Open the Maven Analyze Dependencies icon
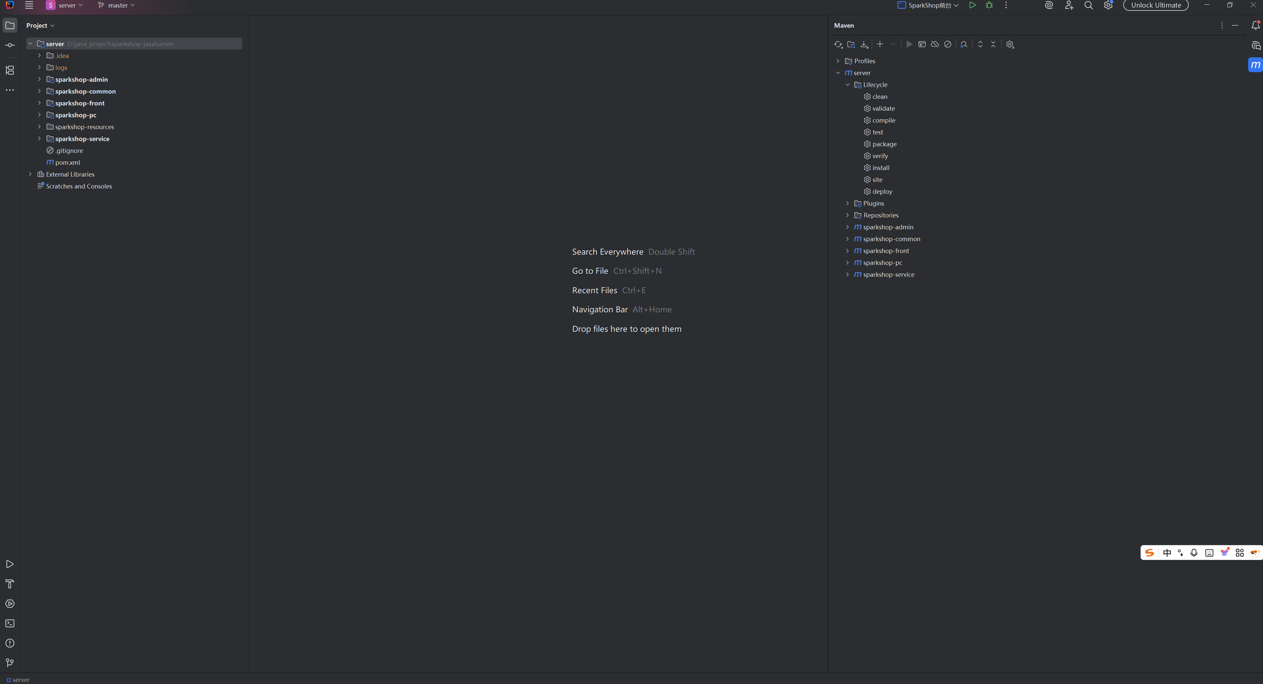Viewport: 1263px width, 684px height. tap(964, 44)
